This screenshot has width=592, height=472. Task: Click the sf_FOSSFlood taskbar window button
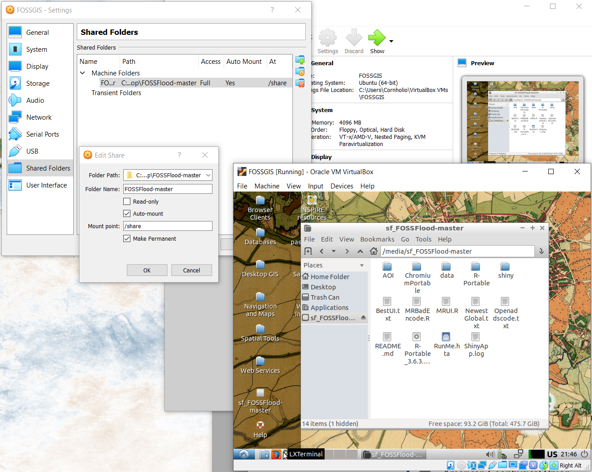393,454
